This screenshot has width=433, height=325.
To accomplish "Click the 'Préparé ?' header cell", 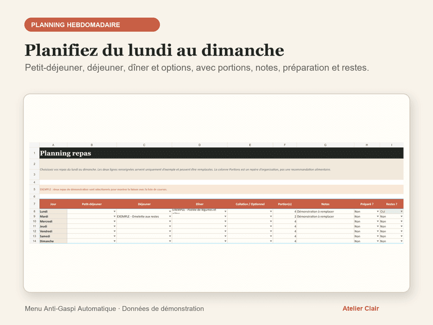I will click(x=367, y=204).
